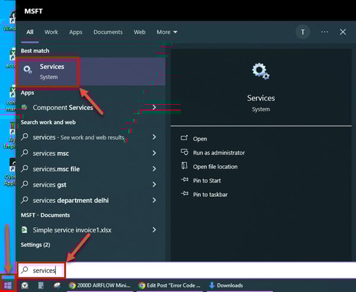The image size is (356, 292).
Task: Click the shield icon for Run as administrator
Action: (x=184, y=152)
